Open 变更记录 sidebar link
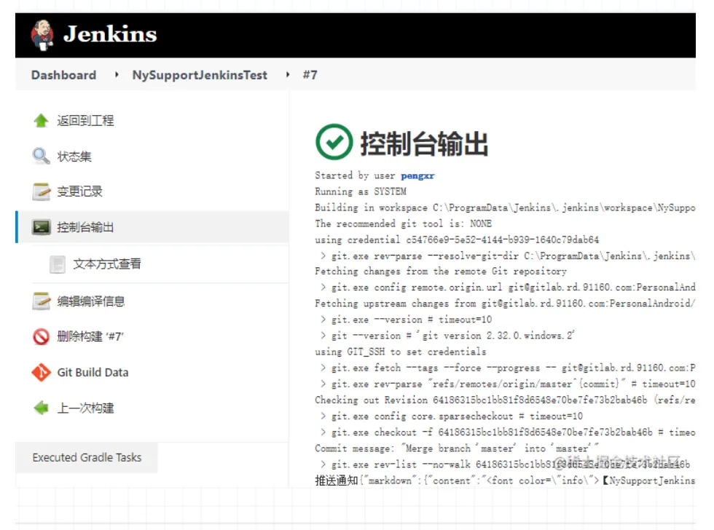714x530 pixels. [x=79, y=191]
